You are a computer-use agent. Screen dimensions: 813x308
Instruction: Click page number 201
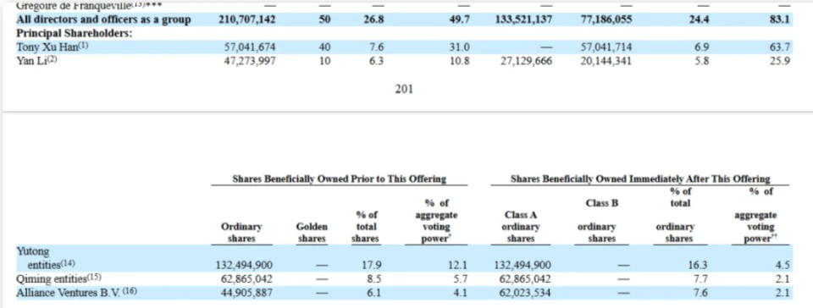point(404,90)
